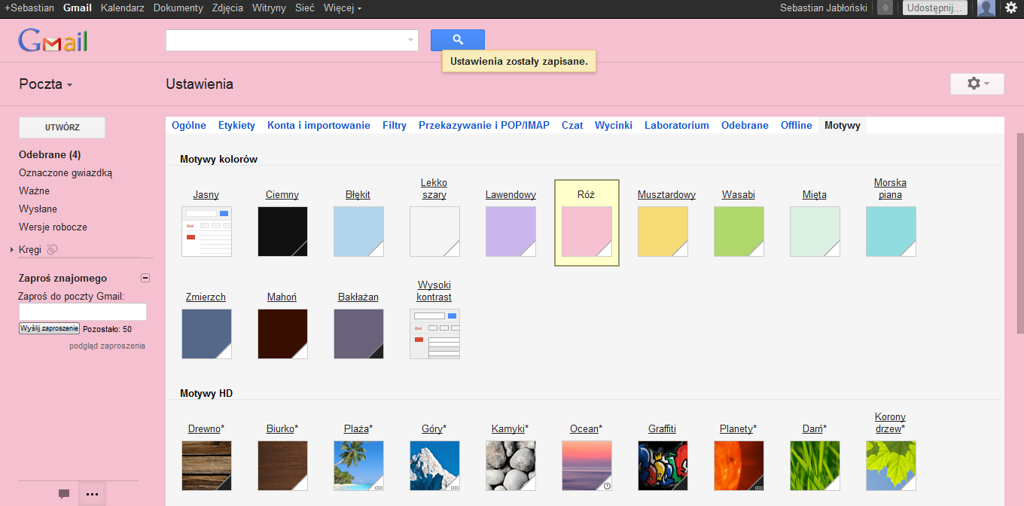The height and width of the screenshot is (506, 1024).
Task: Open search options arrow in search box
Action: tap(410, 41)
